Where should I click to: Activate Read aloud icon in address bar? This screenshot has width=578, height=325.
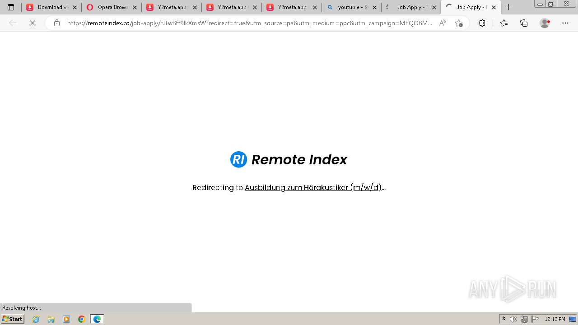443,23
